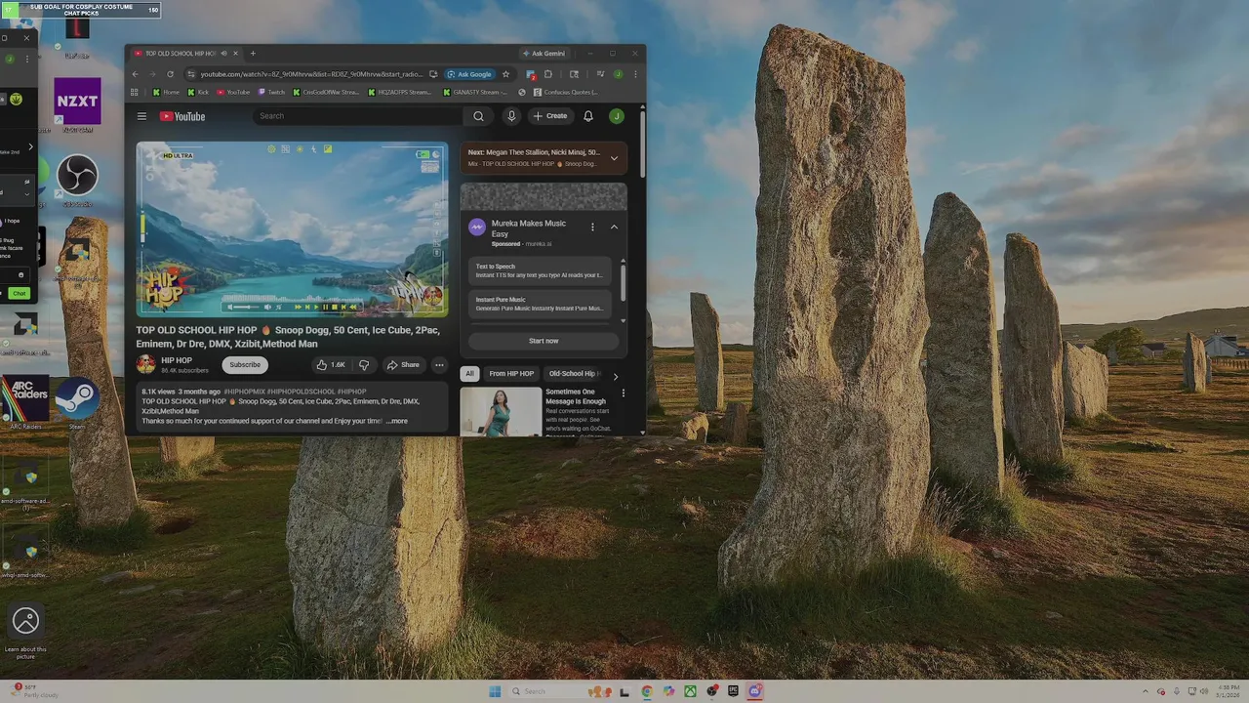Image resolution: width=1249 pixels, height=703 pixels.
Task: Click the Chrome address bar URL
Action: point(311,74)
